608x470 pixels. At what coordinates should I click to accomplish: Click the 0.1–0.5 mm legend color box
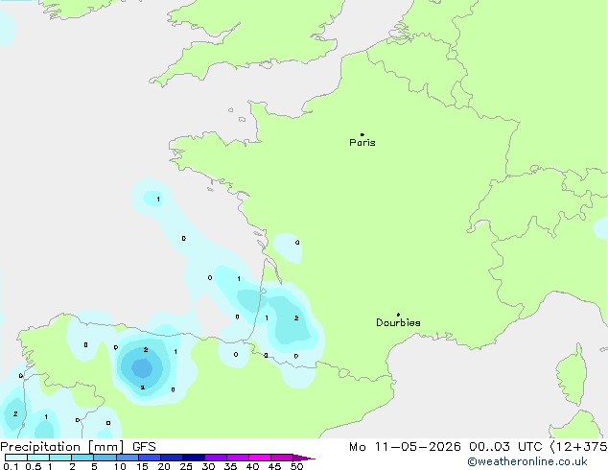[16, 458]
